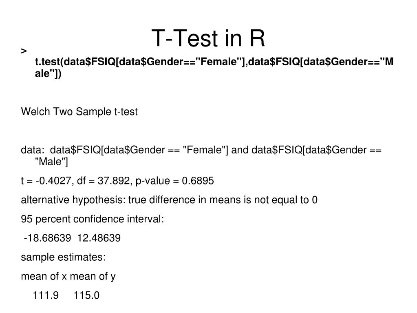Click the p-value = 0.6895 text
Viewport: 417px width, 313px height.
tap(175, 181)
